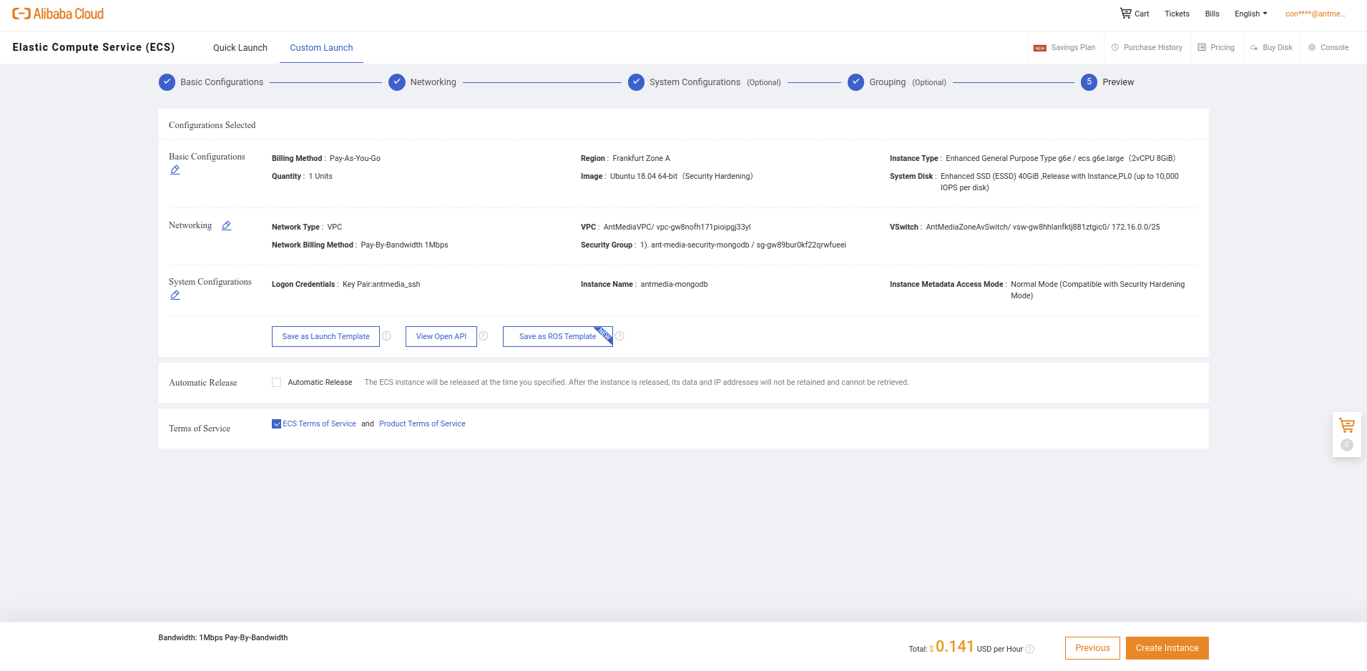The height and width of the screenshot is (671, 1367).
Task: Click the Alibaba Cloud logo
Action: 58,14
